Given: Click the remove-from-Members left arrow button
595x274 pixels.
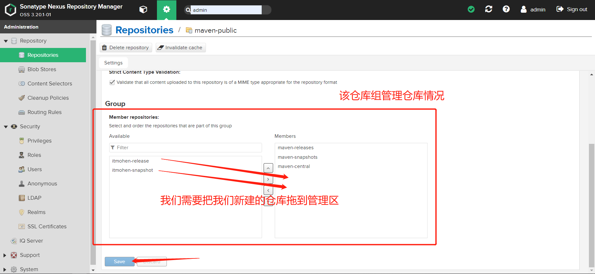Looking at the screenshot, I should tap(268, 190).
